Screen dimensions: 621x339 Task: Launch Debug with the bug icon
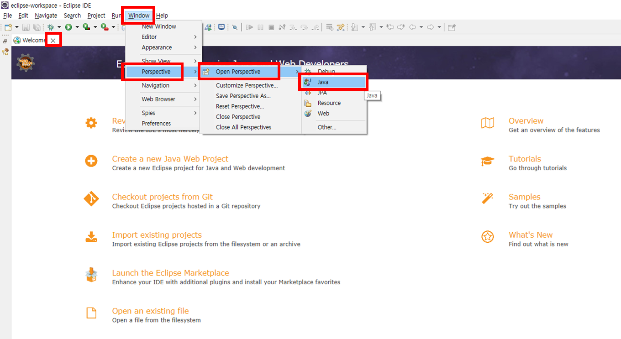click(50, 27)
